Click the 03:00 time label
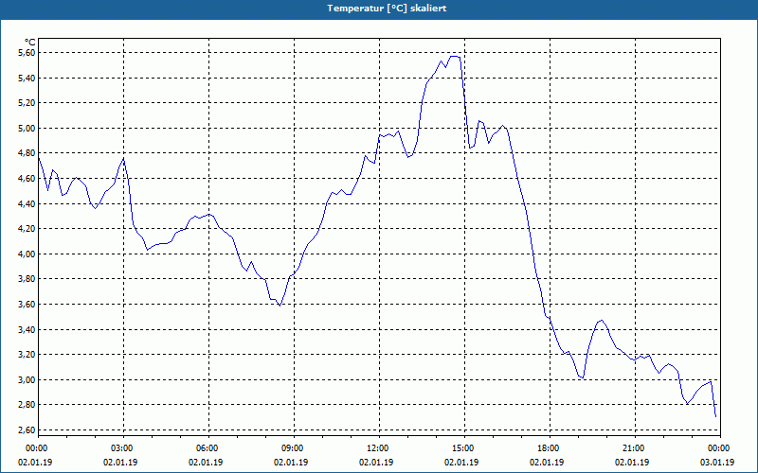The width and height of the screenshot is (758, 473). (x=124, y=448)
